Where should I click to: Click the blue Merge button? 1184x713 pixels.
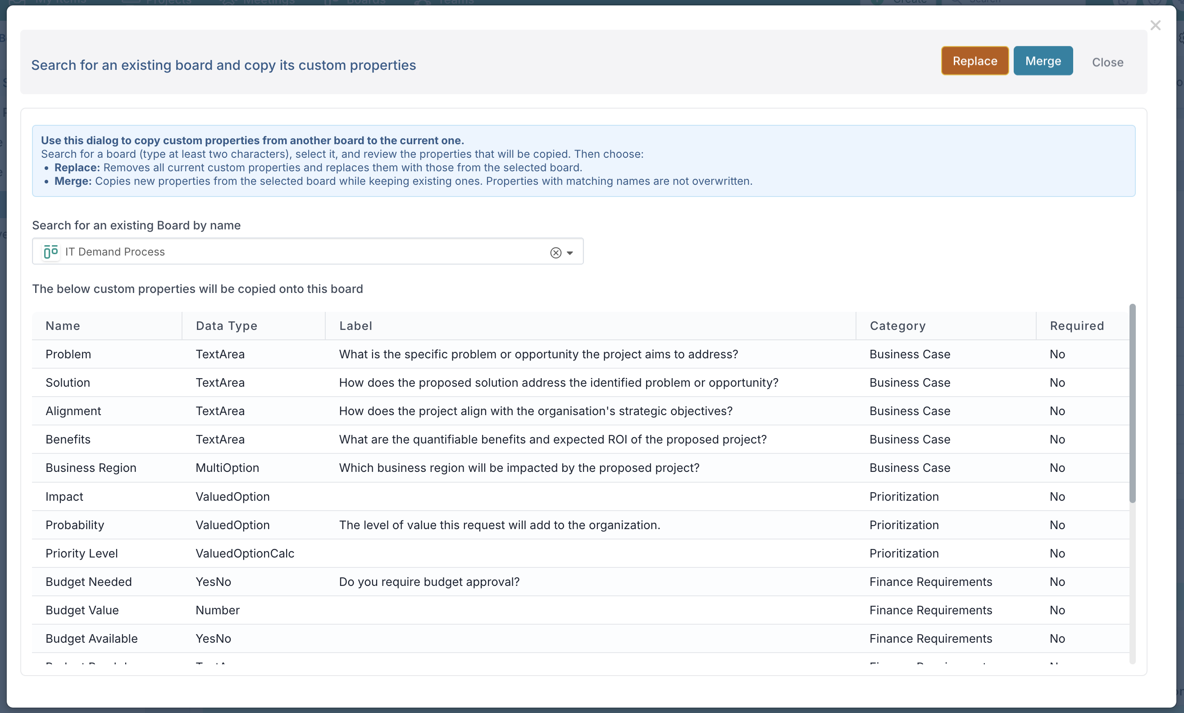[x=1043, y=61]
